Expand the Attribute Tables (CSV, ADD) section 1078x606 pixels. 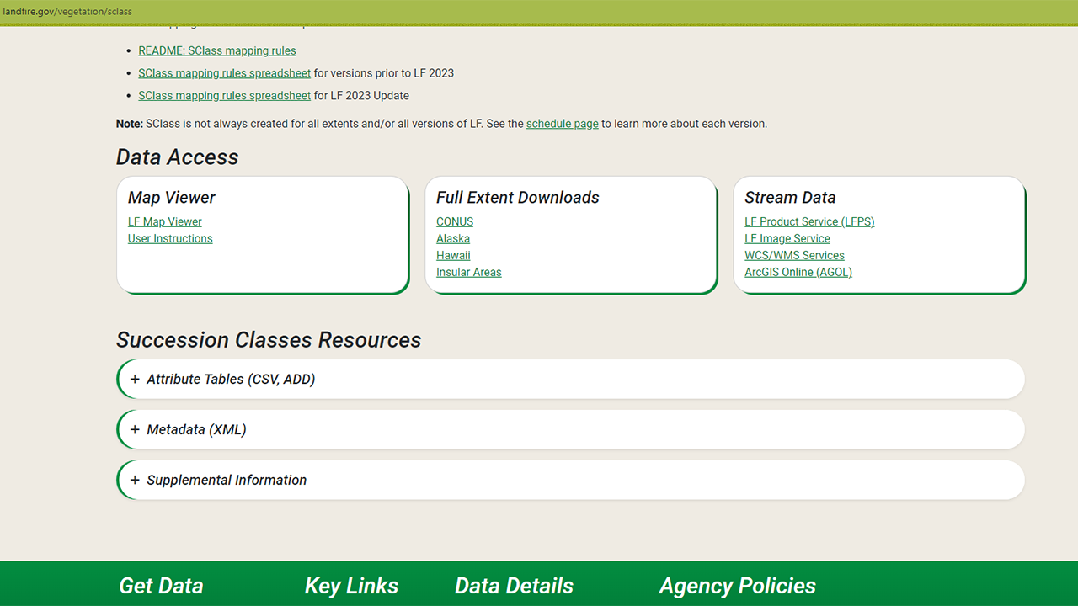tap(231, 379)
